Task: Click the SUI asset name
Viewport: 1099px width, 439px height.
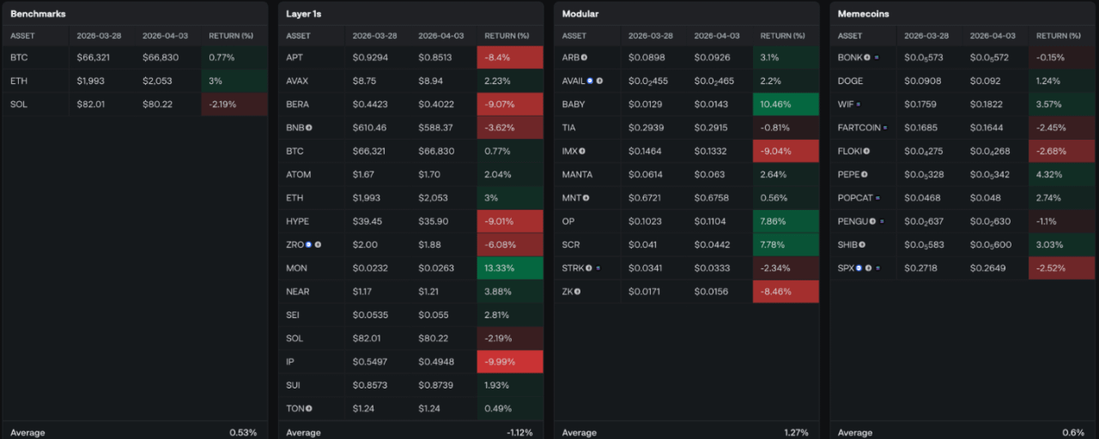Action: [x=294, y=385]
